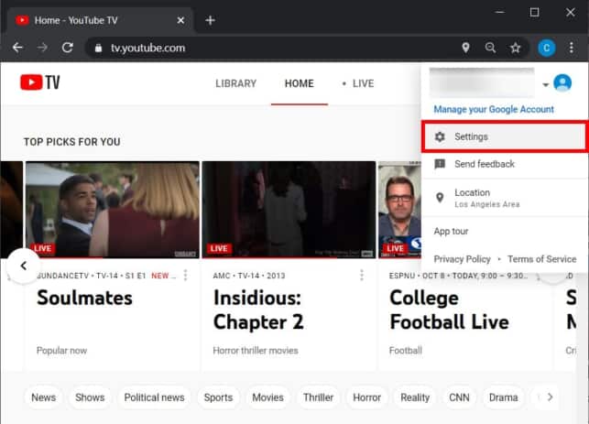Open Chrome profile avatar C
Screen dimensions: 589x424
[x=547, y=48]
